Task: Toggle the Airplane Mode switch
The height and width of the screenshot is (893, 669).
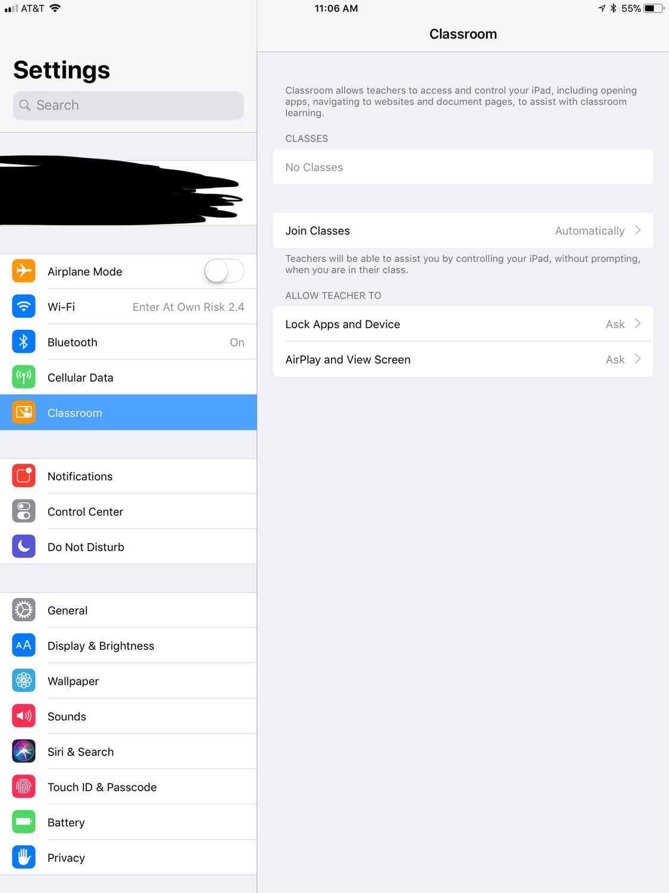Action: pos(224,271)
